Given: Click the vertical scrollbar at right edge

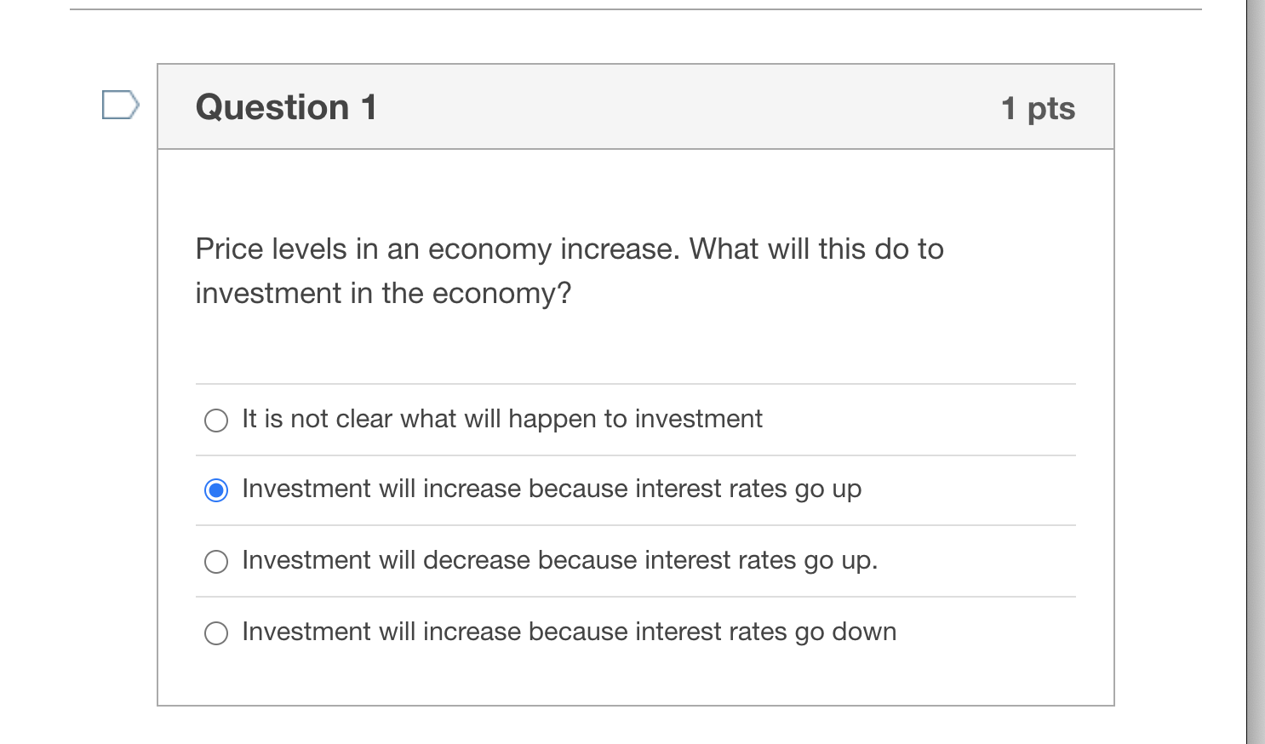Looking at the screenshot, I should pyautogui.click(x=1256, y=372).
